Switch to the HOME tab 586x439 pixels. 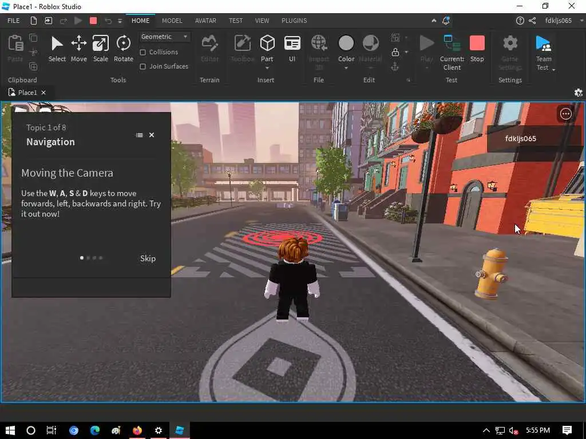click(141, 21)
